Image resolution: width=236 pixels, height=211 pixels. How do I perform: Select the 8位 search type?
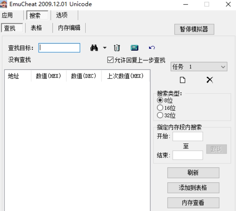tap(160, 100)
